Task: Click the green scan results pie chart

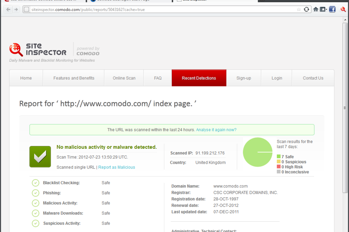Action: tap(258, 152)
